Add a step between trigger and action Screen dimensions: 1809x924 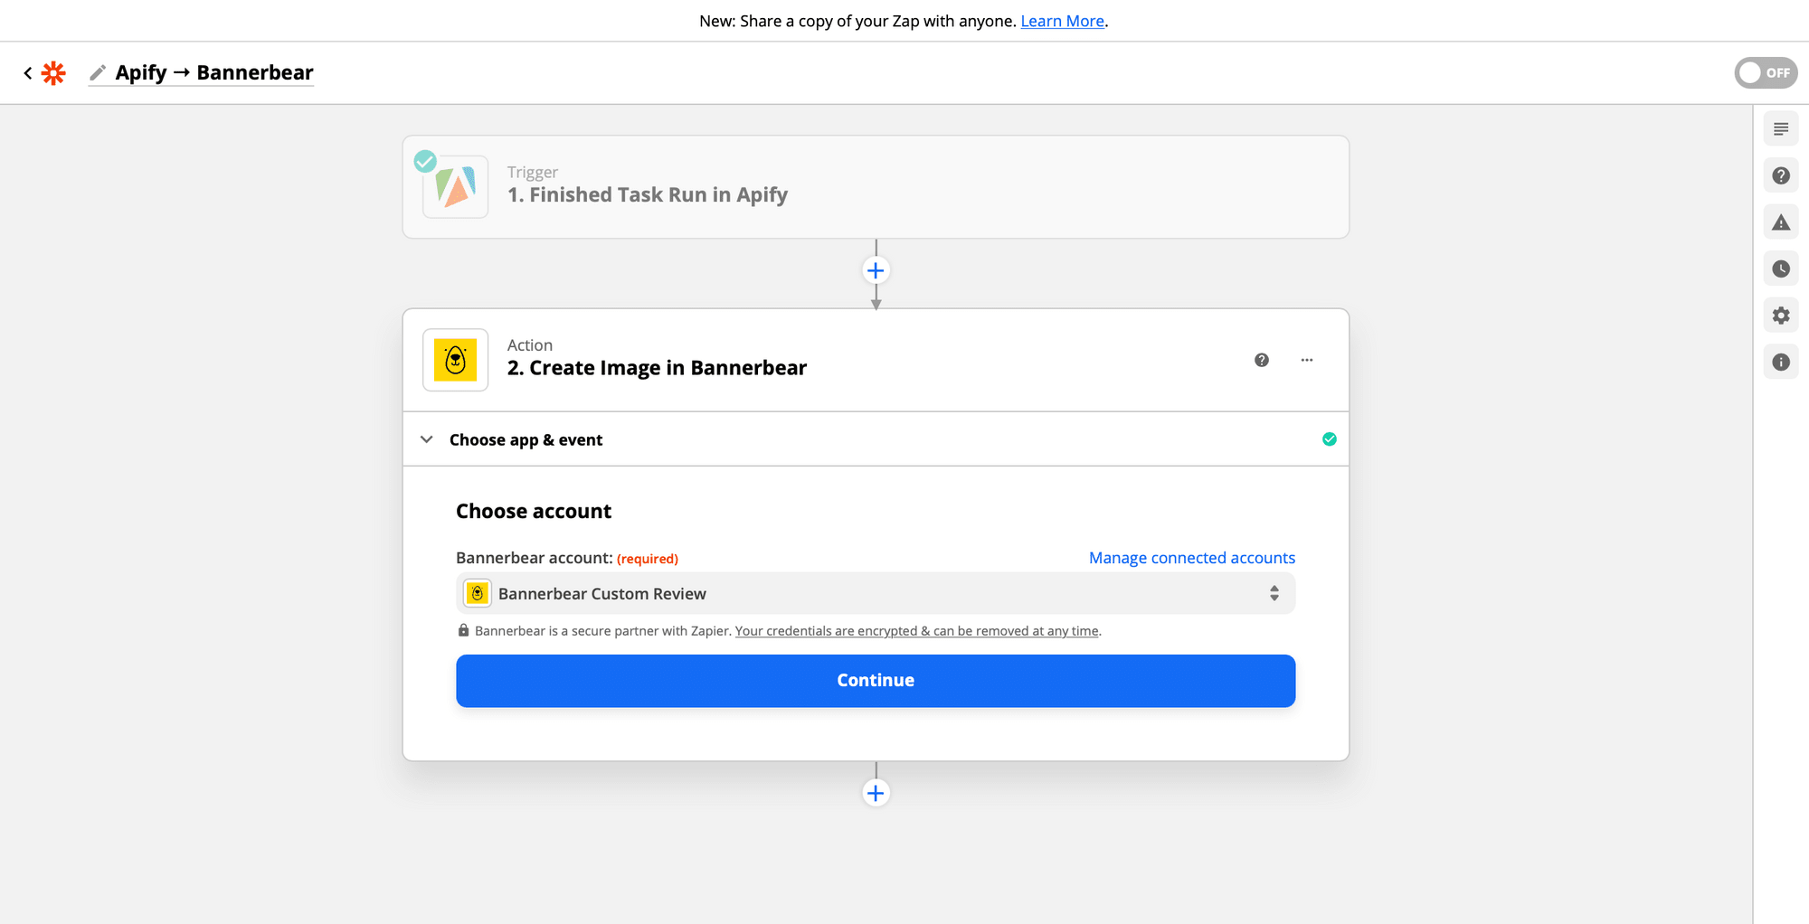coord(876,270)
